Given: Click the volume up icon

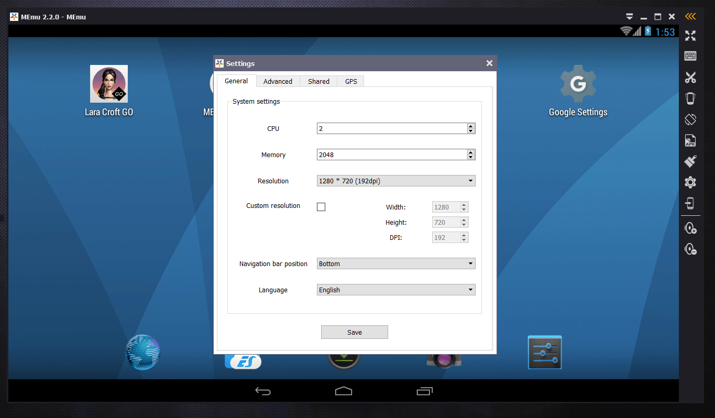Looking at the screenshot, I should click(690, 228).
